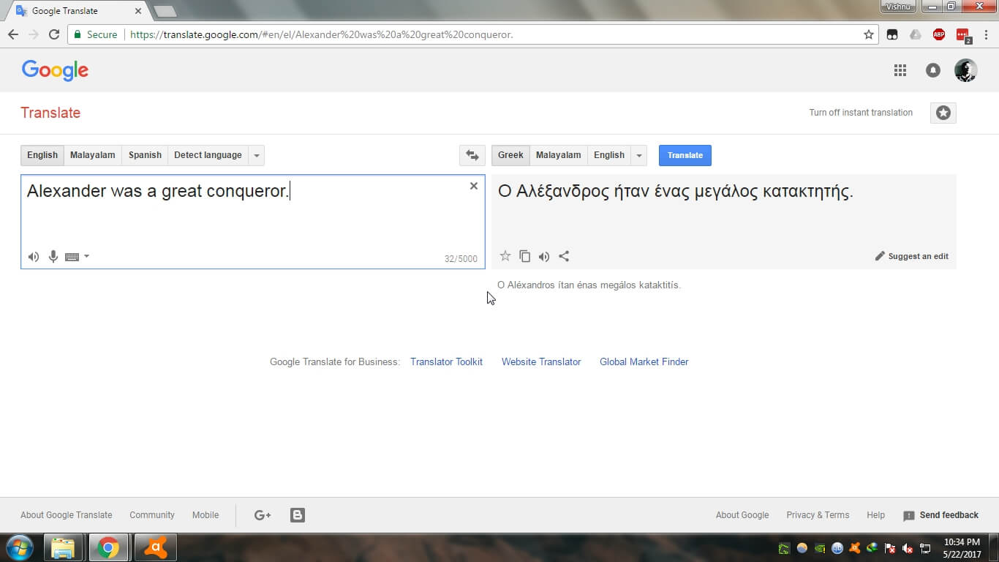The image size is (999, 562).
Task: Open the Translator Toolkit link
Action: pyautogui.click(x=446, y=361)
